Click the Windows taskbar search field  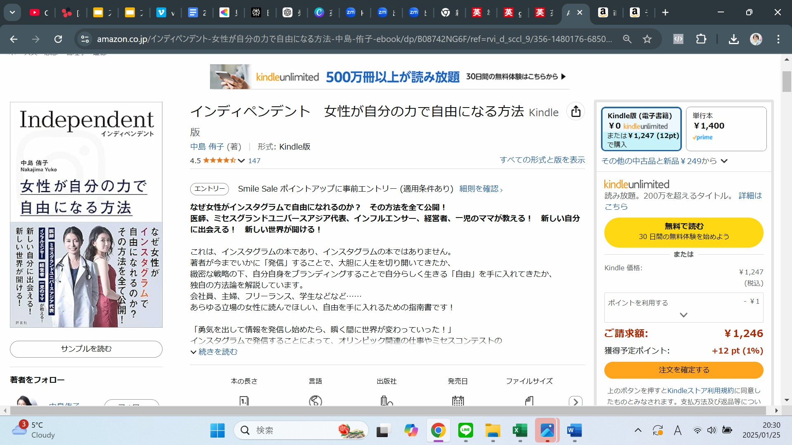tap(301, 431)
